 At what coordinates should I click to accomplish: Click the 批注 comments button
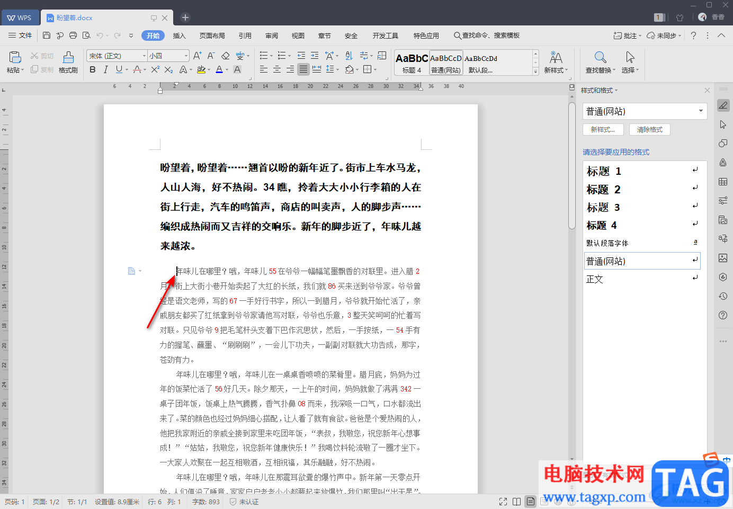click(628, 35)
